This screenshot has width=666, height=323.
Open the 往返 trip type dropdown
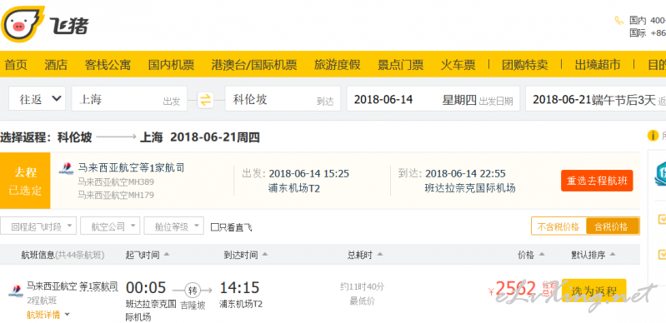pyautogui.click(x=37, y=99)
